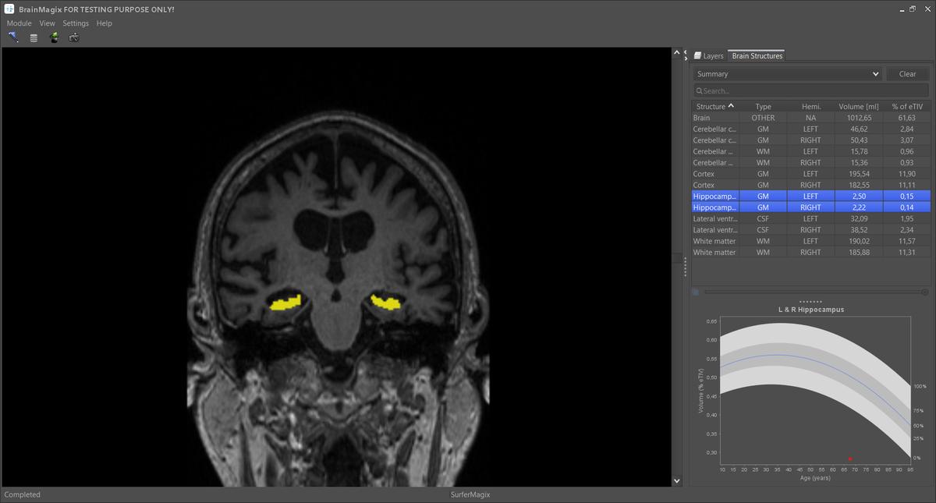Click the 61,63 % of eTIV cell
The height and width of the screenshot is (503, 936).
[x=906, y=118]
